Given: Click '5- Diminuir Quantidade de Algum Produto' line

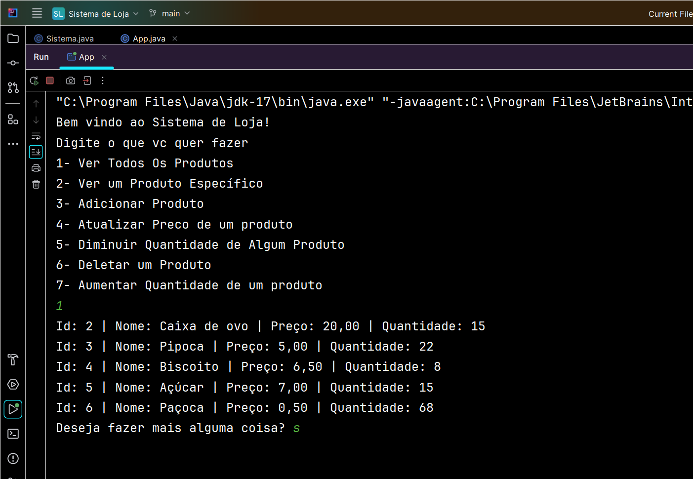Looking at the screenshot, I should [x=200, y=245].
